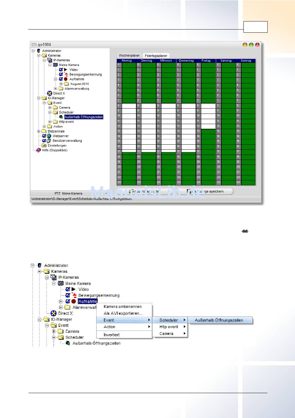Click the red Aufnahme record dot in go1984 window
The height and width of the screenshot is (418, 295).
[x=66, y=79]
